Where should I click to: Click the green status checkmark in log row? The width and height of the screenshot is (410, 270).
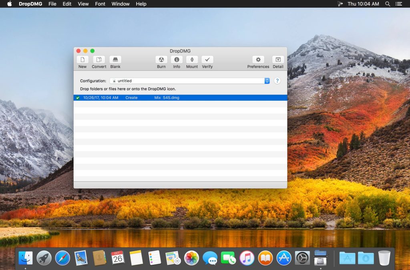pyautogui.click(x=78, y=98)
